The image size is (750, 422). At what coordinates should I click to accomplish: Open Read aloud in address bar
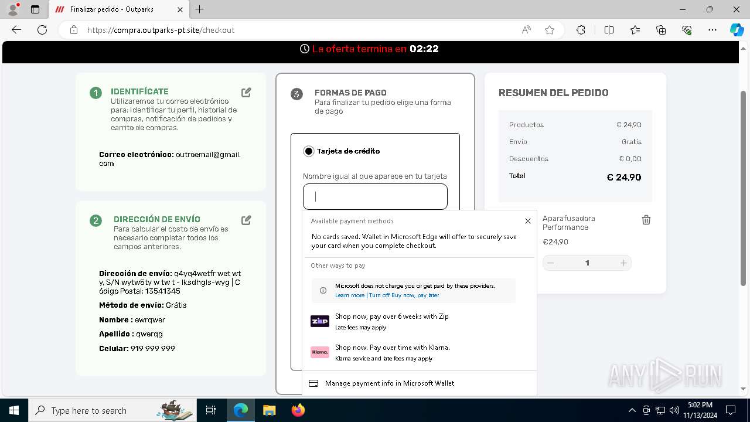coord(526,30)
